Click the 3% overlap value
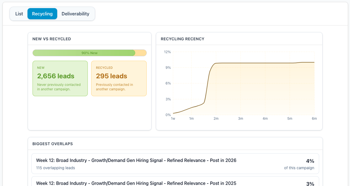The image size is (350, 186). pos(310,184)
